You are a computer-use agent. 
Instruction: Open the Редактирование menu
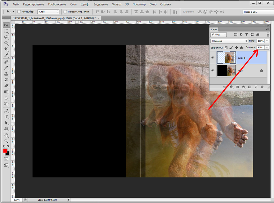tap(34, 4)
